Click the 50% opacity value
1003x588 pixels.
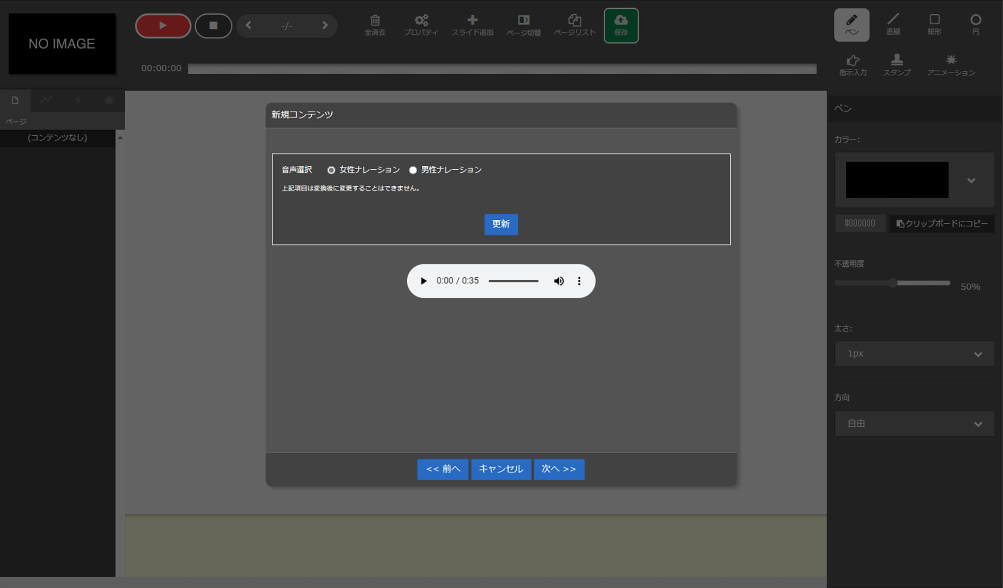[971, 287]
